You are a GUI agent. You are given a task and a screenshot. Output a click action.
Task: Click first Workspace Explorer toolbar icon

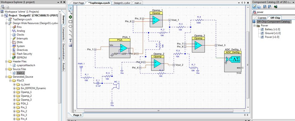coord(3,7)
